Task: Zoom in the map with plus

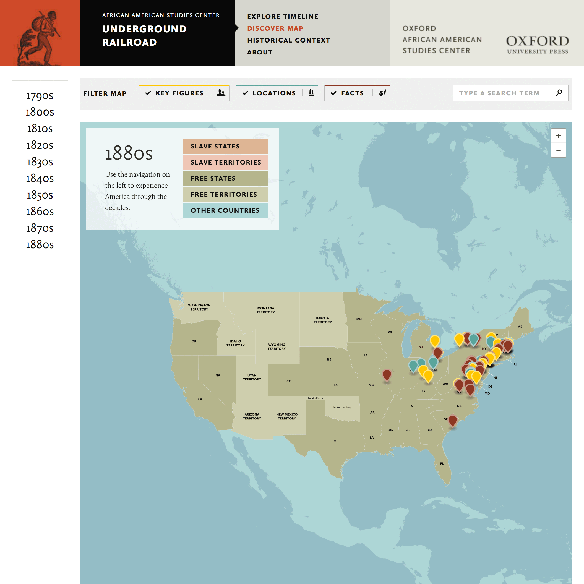Action: point(558,136)
